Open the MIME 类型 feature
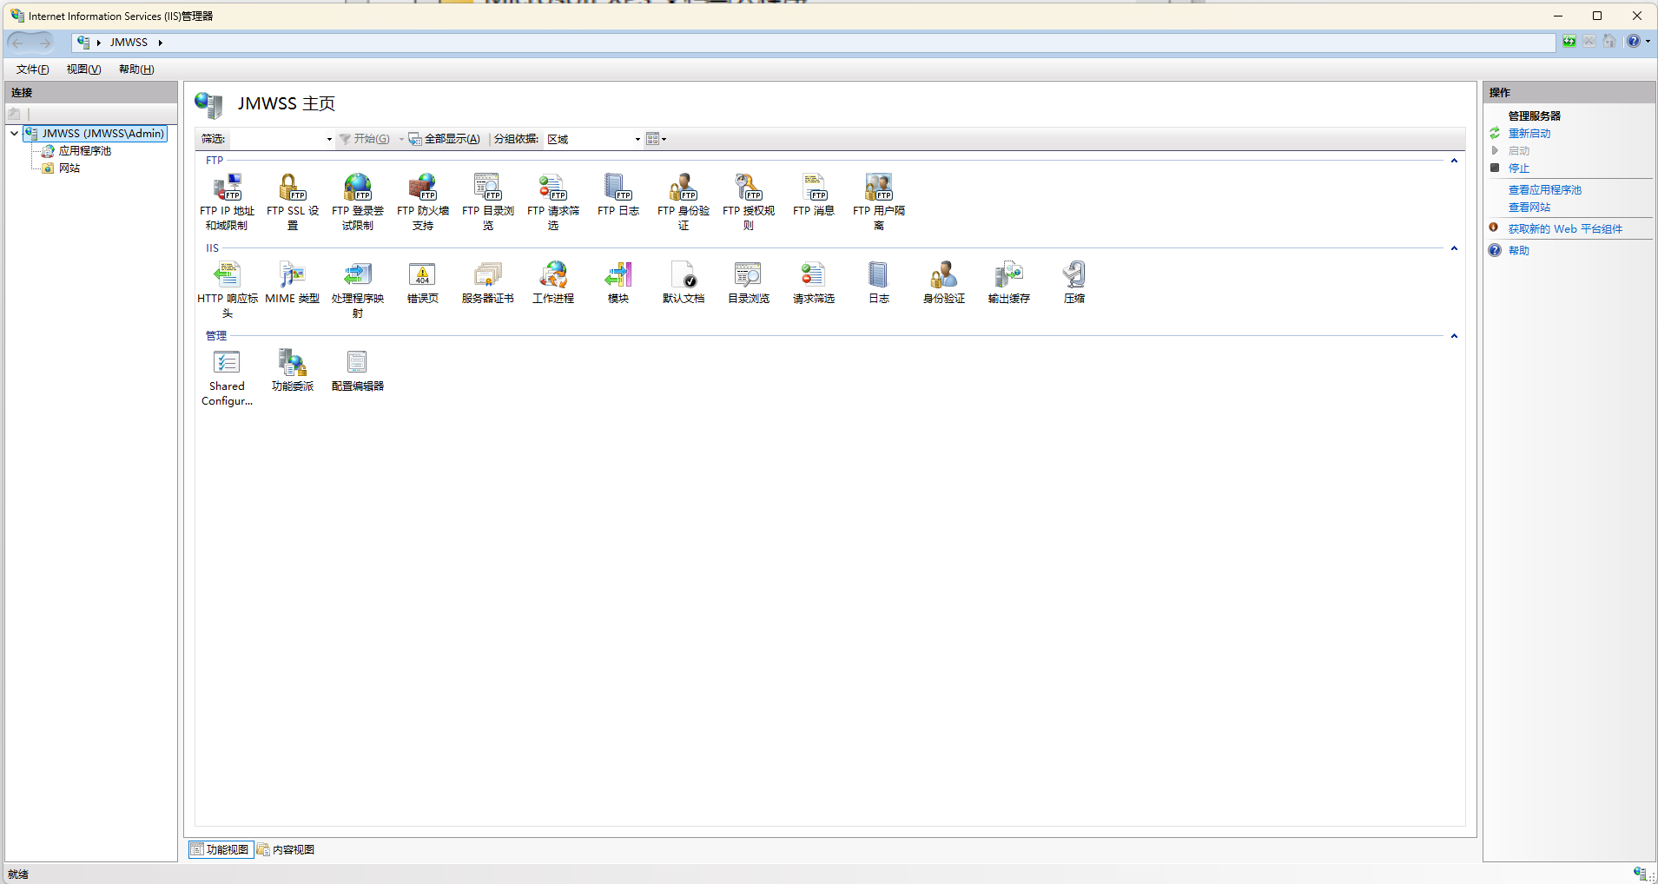Image resolution: width=1658 pixels, height=884 pixels. 292,276
